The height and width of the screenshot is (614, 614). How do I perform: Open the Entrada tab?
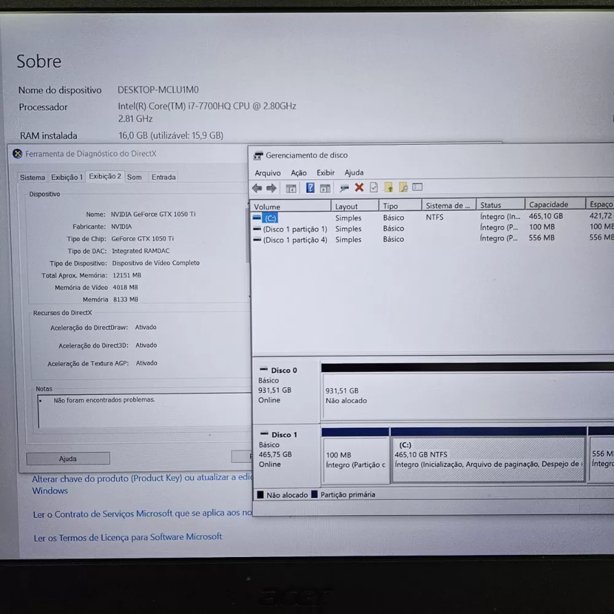pyautogui.click(x=163, y=177)
